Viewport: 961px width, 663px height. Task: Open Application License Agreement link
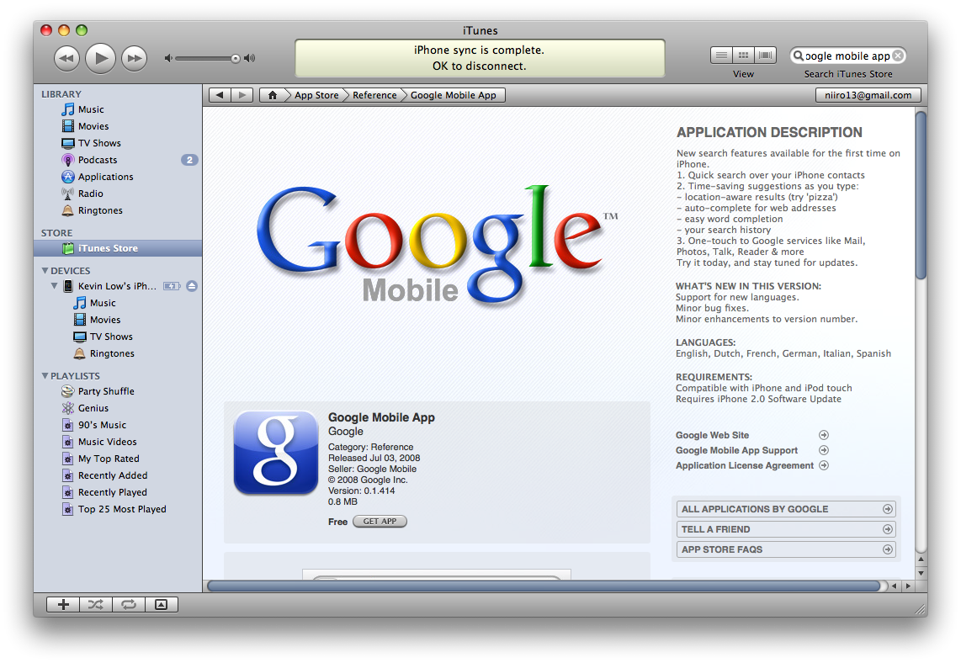[752, 465]
